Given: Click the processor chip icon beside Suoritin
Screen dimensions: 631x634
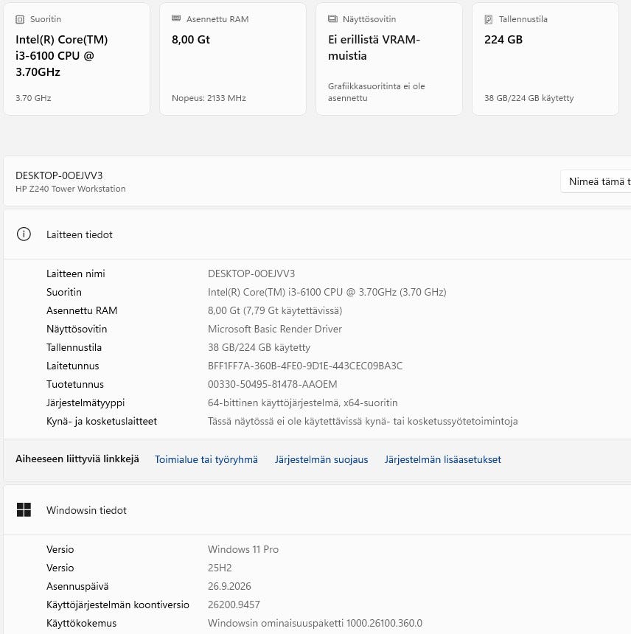Looking at the screenshot, I should tap(20, 19).
